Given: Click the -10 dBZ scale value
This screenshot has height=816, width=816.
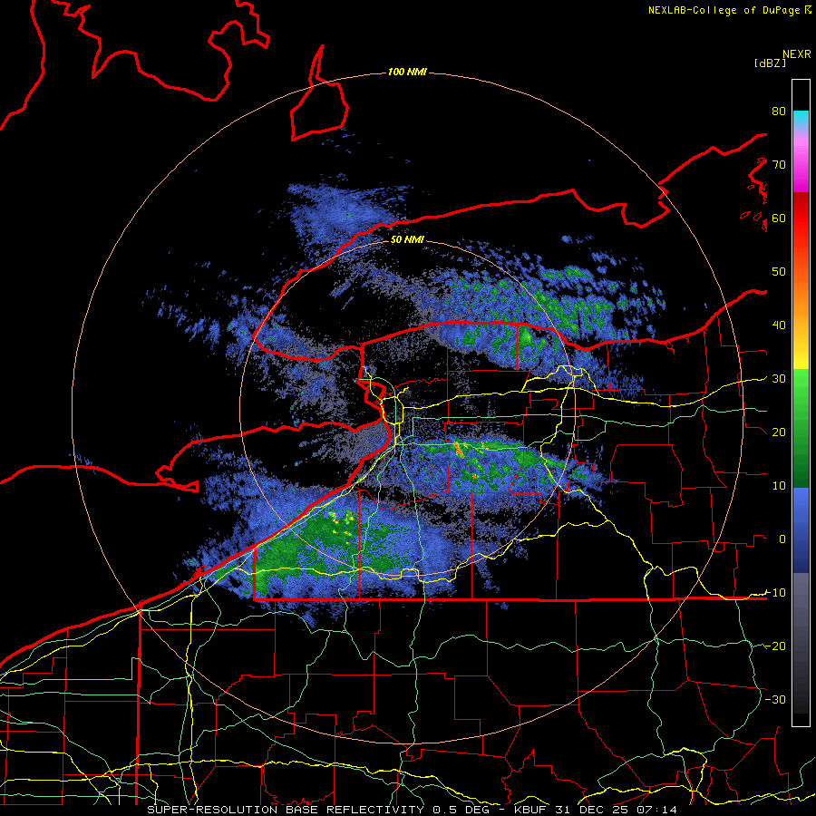Looking at the screenshot, I should (x=775, y=593).
